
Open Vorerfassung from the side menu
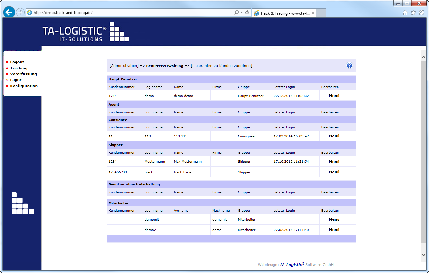click(23, 74)
